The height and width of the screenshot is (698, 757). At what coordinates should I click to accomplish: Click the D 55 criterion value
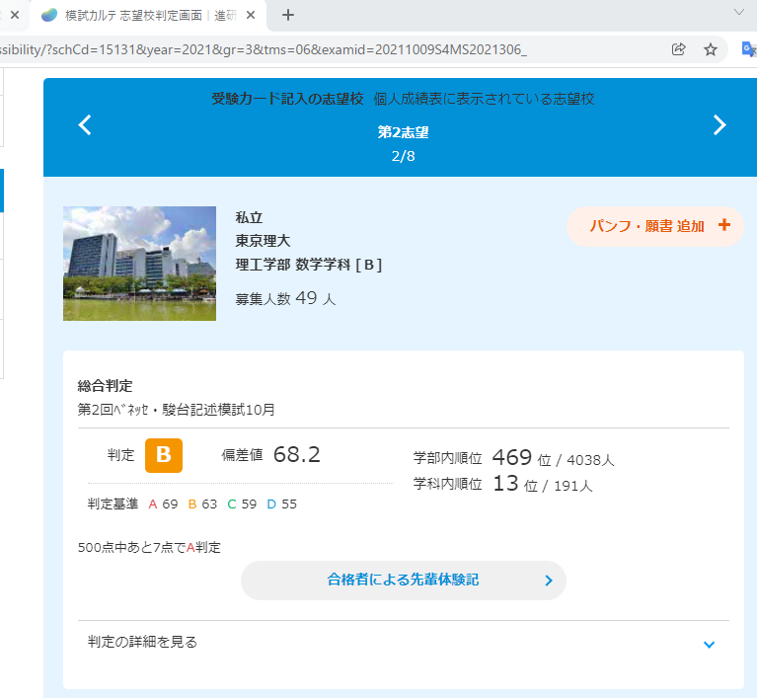point(282,504)
